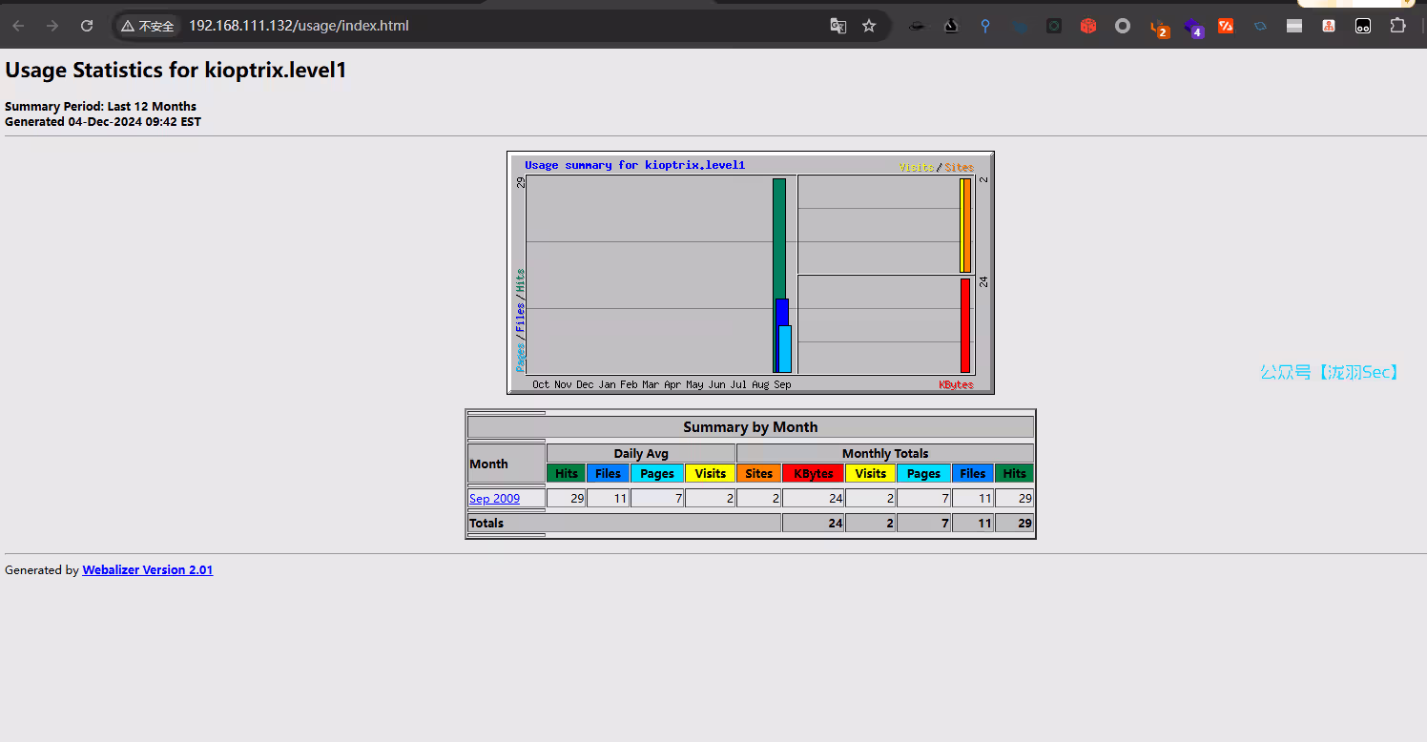Click the gray ring extension icon
This screenshot has width=1427, height=742.
tap(1123, 26)
